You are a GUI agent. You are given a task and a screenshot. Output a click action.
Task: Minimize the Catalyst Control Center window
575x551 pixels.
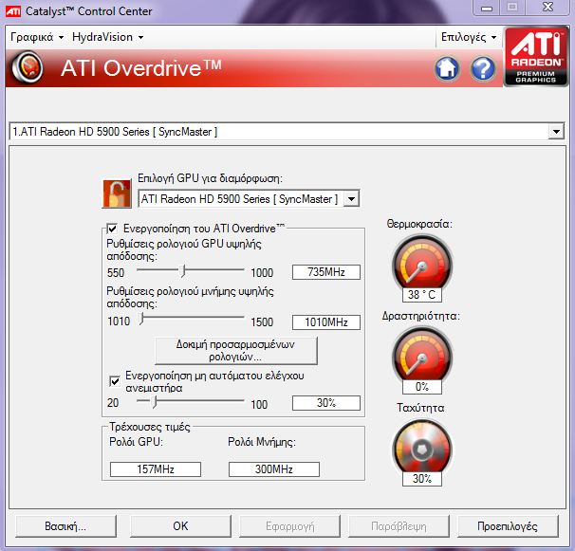click(x=487, y=9)
